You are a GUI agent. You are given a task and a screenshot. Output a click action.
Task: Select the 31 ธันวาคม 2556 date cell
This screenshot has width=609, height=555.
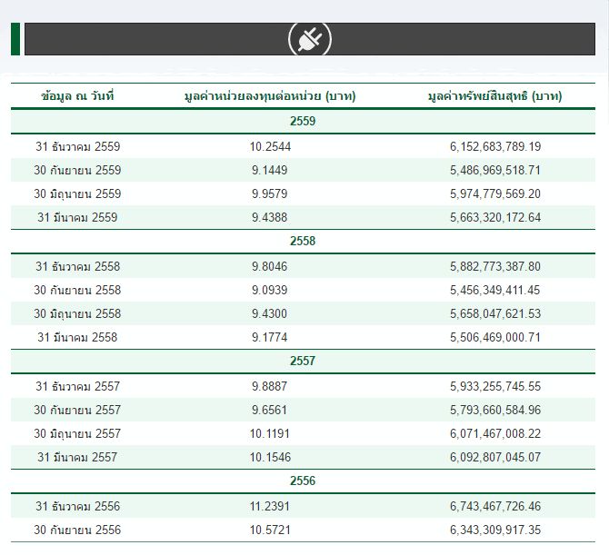(77, 506)
